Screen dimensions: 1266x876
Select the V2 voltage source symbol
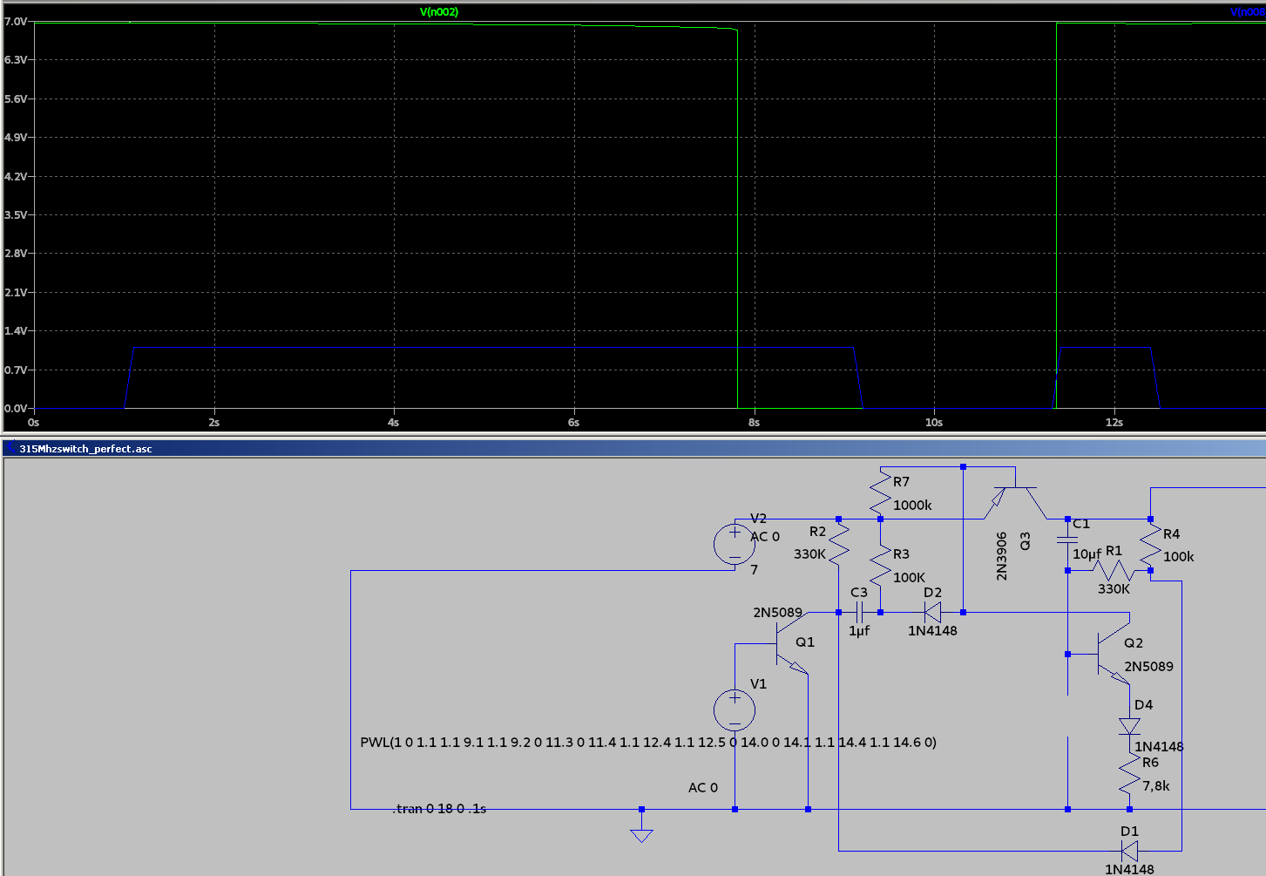(x=735, y=544)
